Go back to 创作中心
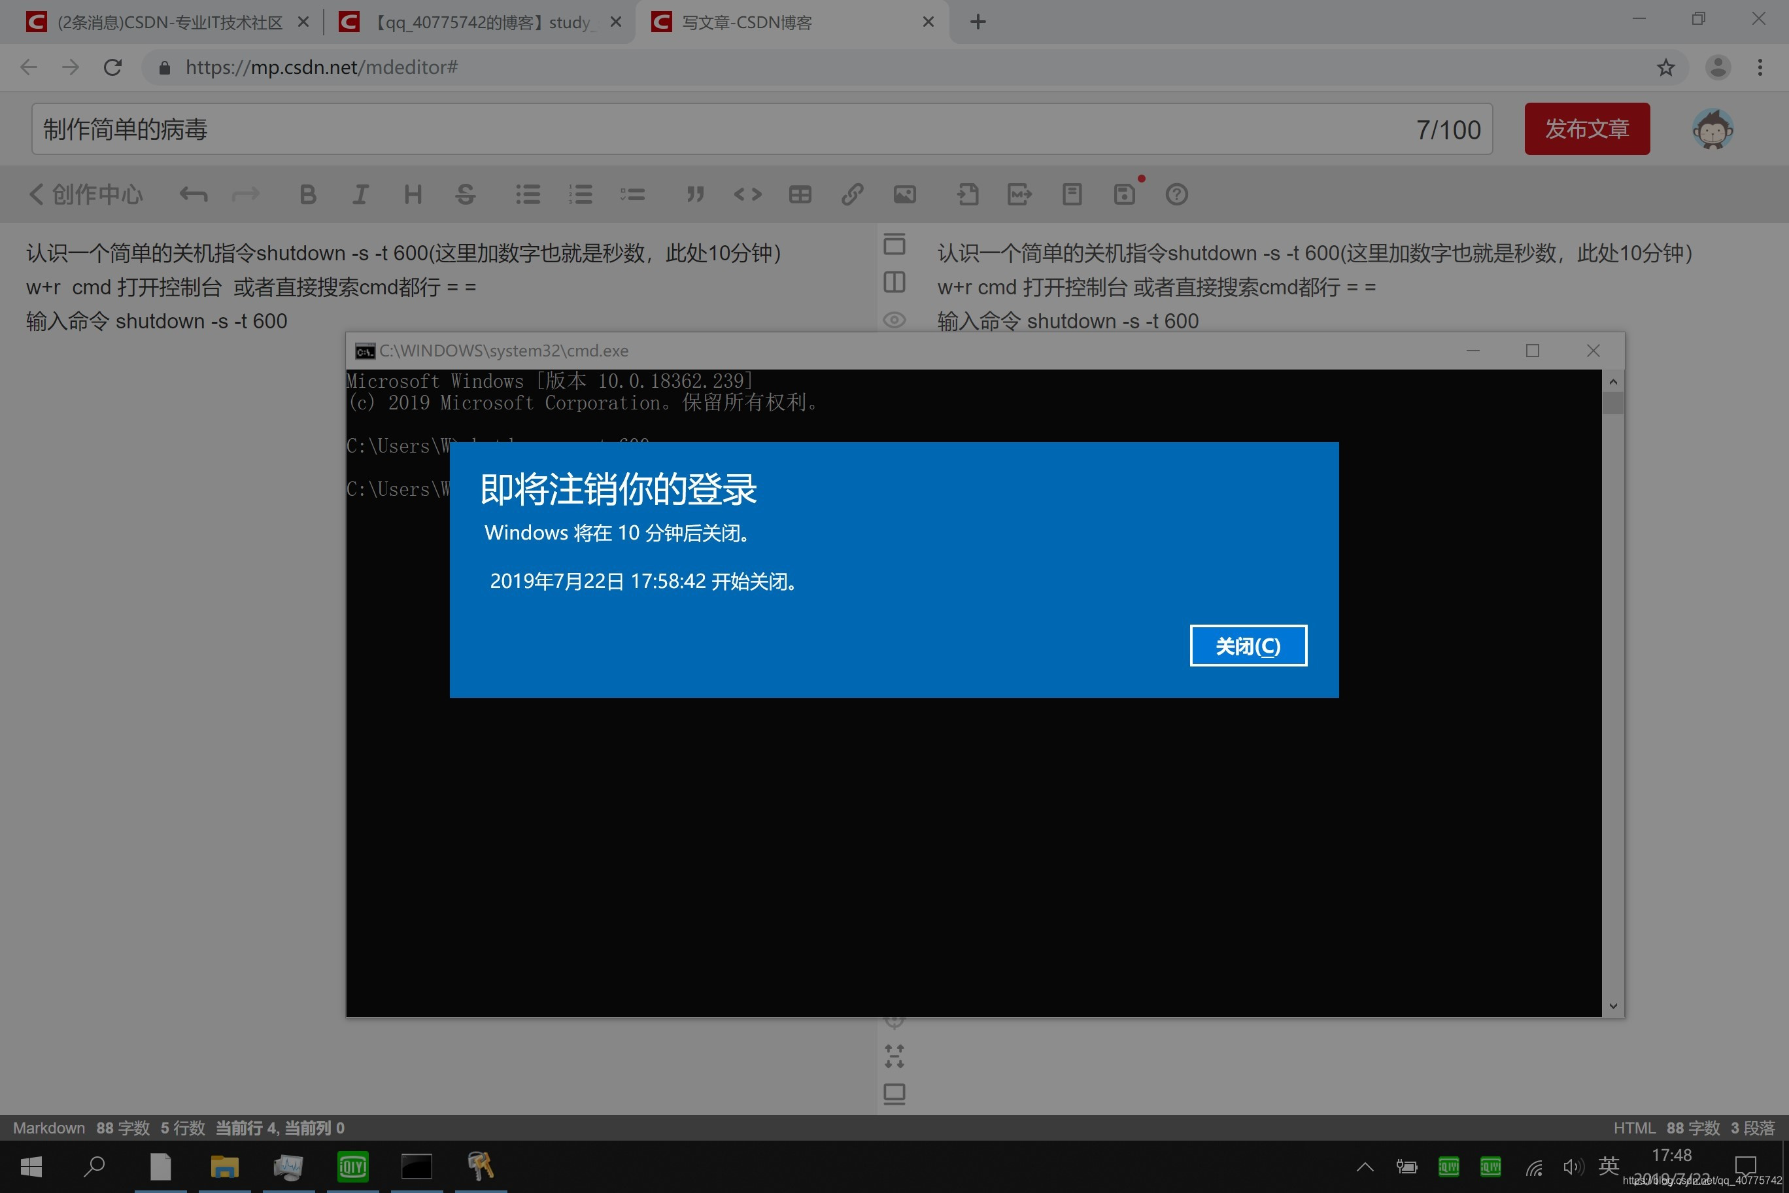The width and height of the screenshot is (1789, 1193). click(x=86, y=194)
